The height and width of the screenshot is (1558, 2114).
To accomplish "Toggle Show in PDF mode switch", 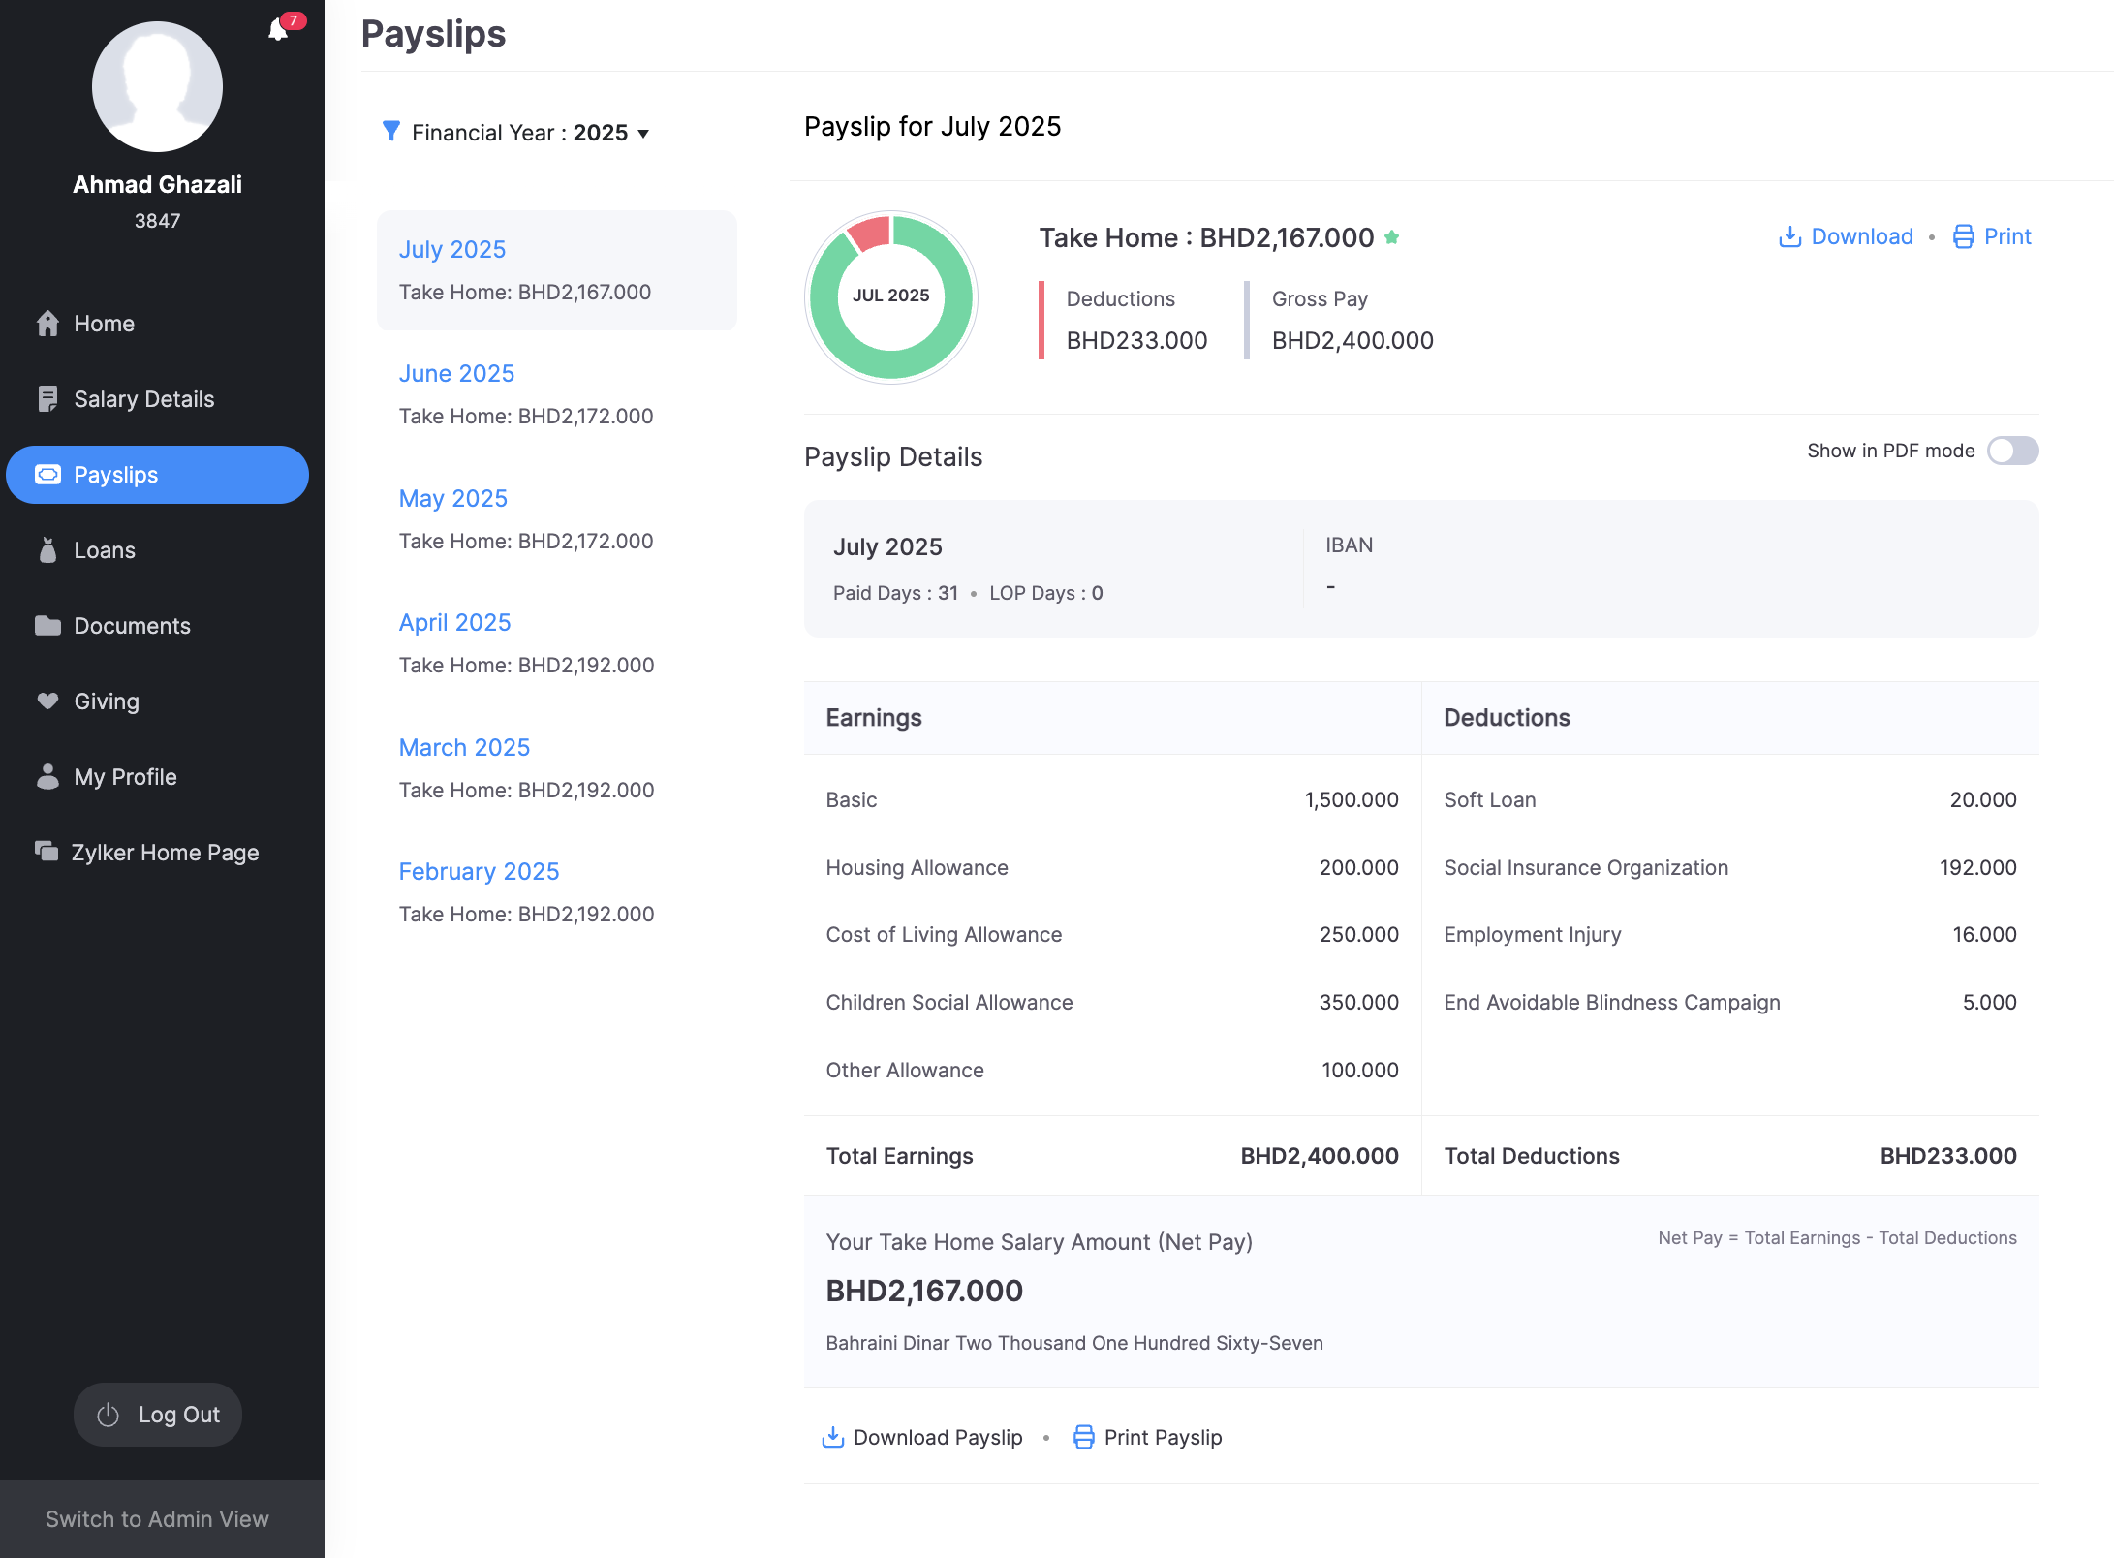I will pyautogui.click(x=2012, y=451).
